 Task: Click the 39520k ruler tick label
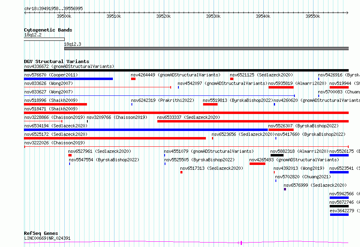point(163,16)
